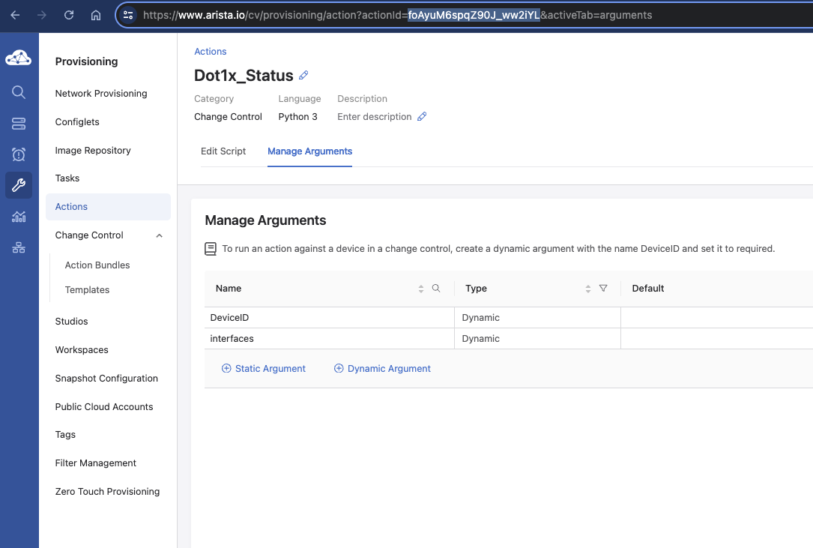Viewport: 813px width, 548px height.
Task: Open Network Provisioning in sidebar
Action: 101,94
